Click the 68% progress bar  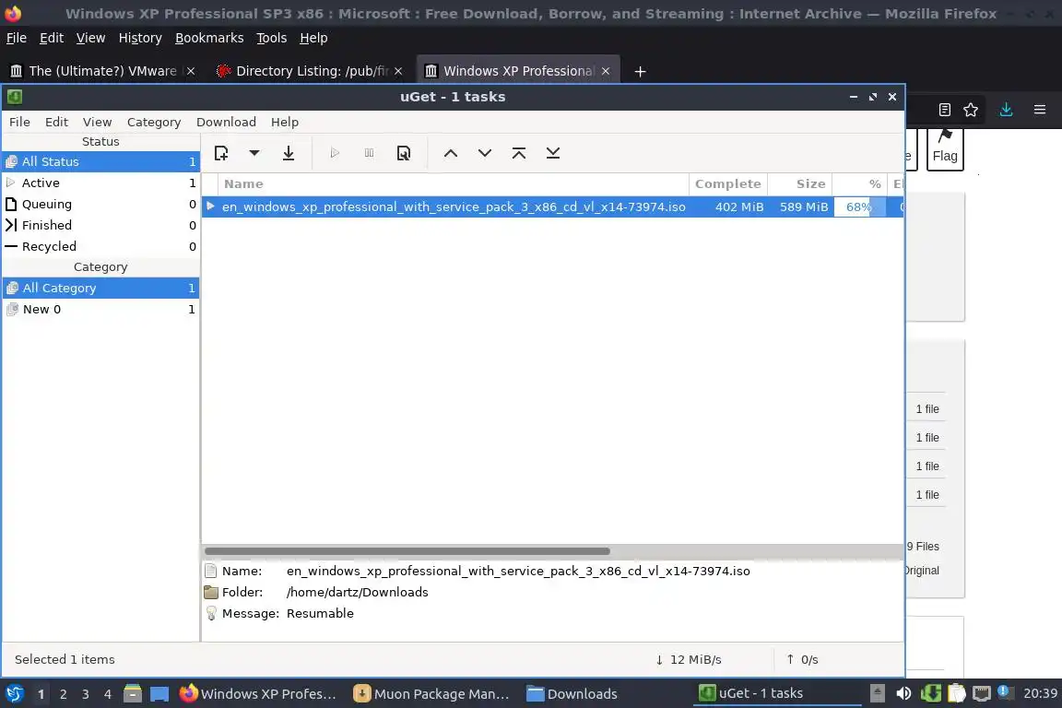[x=859, y=206]
